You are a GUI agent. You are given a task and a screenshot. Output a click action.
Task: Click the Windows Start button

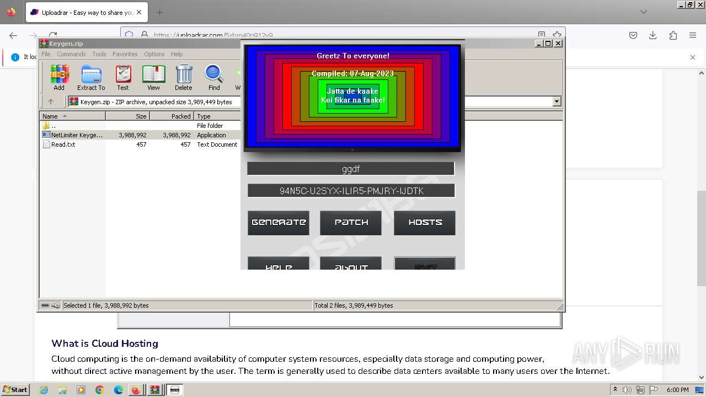(x=15, y=390)
